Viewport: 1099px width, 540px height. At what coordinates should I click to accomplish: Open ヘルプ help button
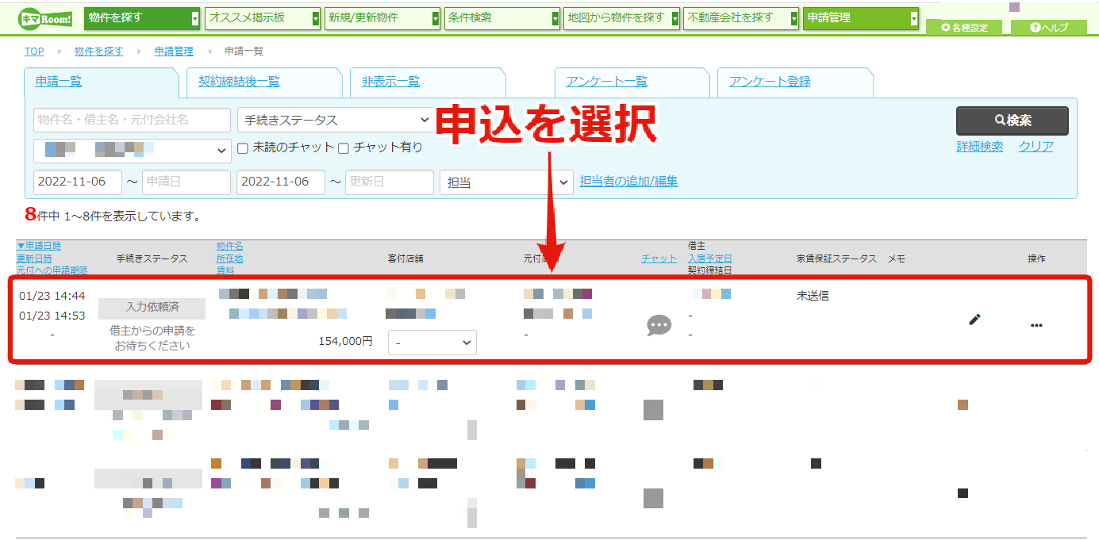tap(1049, 27)
